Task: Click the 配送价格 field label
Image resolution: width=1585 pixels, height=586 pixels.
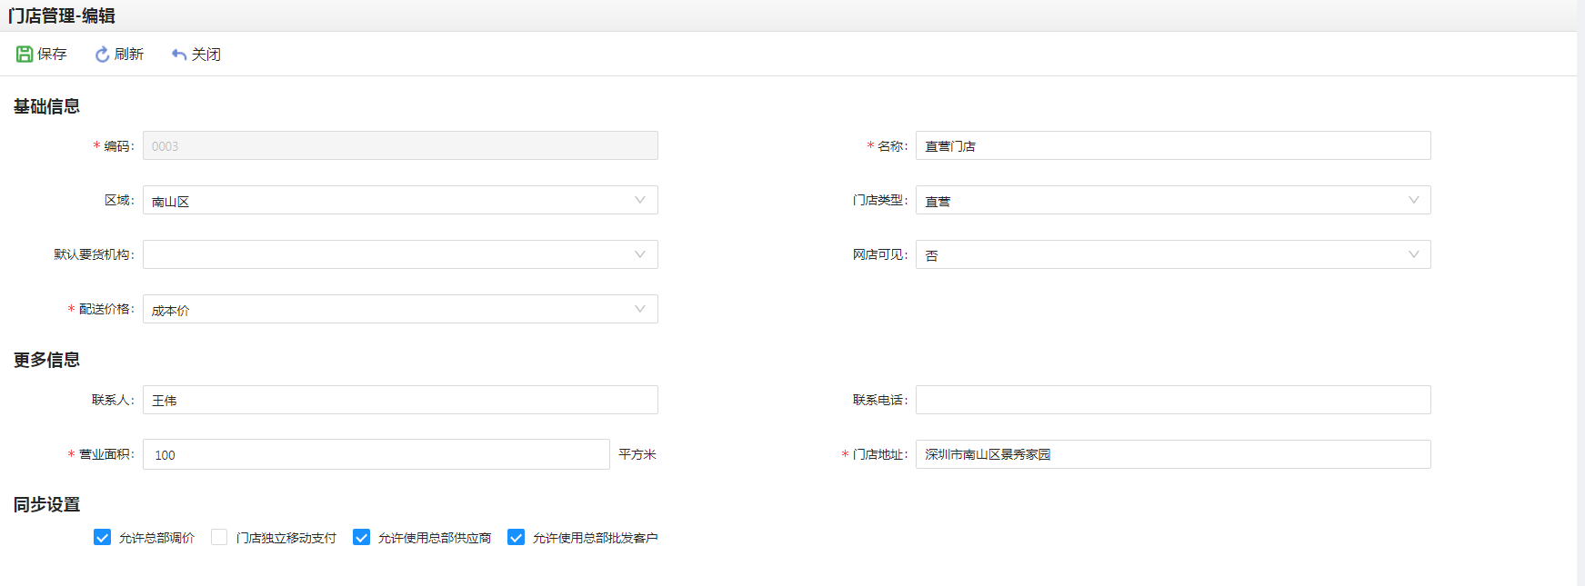Action: pos(106,309)
